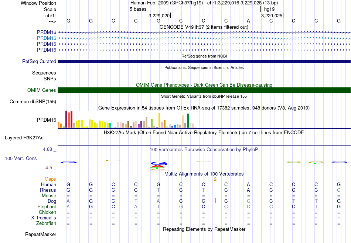Click the Publications Sequences in Scientific Articles title
The height and width of the screenshot is (243, 351).
[x=204, y=68]
